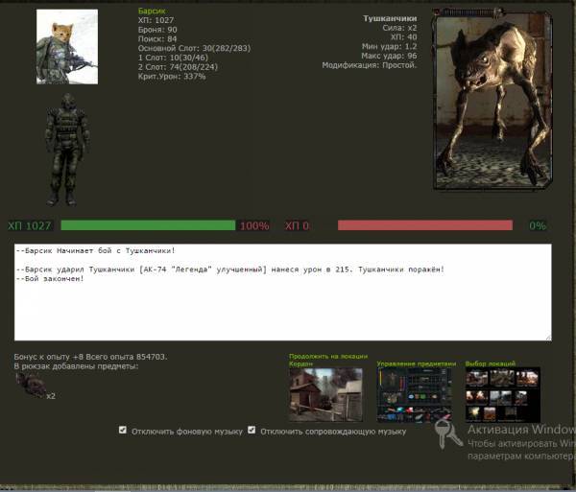Image resolution: width=576 pixels, height=492 pixels.
Task: Click the armored stalker suit figure
Action: point(66,150)
